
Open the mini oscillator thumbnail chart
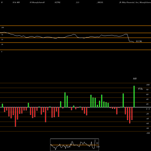click(75, 145)
